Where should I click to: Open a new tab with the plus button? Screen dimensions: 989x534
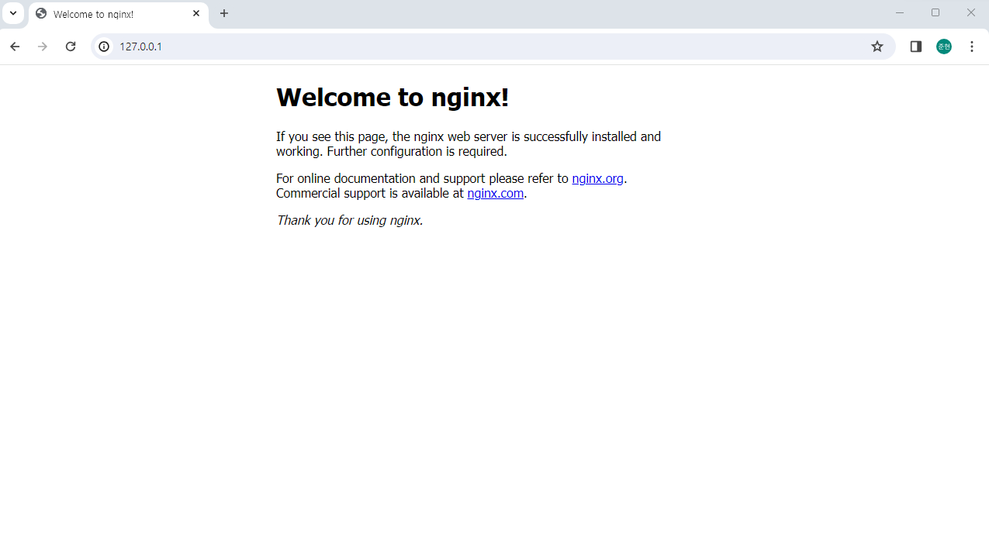pyautogui.click(x=224, y=13)
